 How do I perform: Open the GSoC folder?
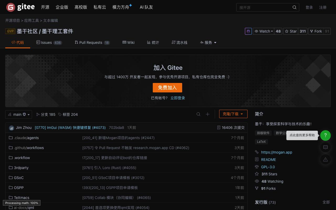[x=19, y=178]
